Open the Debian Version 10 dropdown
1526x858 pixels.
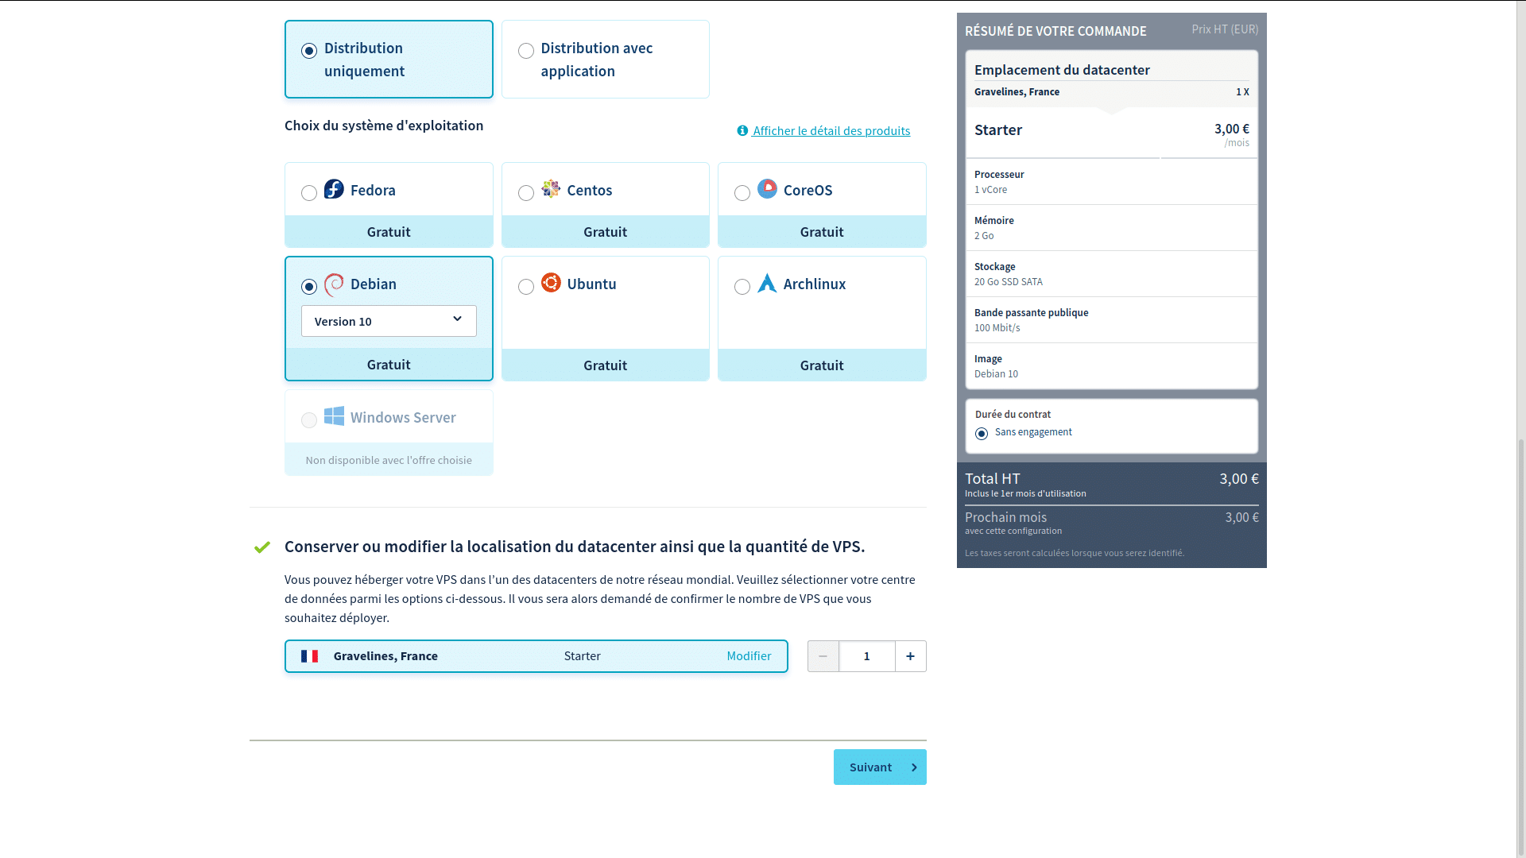pyautogui.click(x=389, y=321)
